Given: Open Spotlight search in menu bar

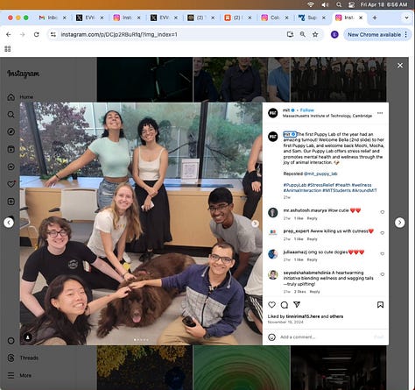Looking at the screenshot, I should pos(339,4).
